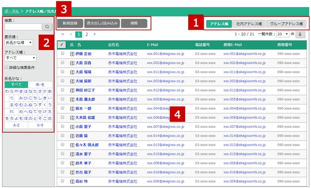Switch to the 社内アドレス帳 tab
Screen dimensions: 311x188
pos(249,24)
